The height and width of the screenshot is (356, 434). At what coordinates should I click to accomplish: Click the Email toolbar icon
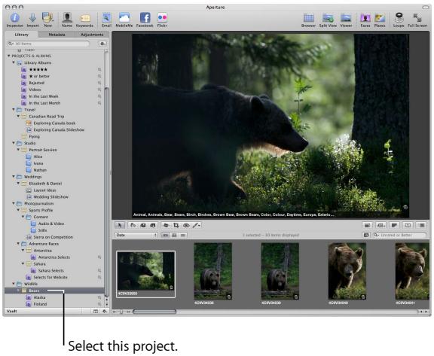pyautogui.click(x=106, y=20)
